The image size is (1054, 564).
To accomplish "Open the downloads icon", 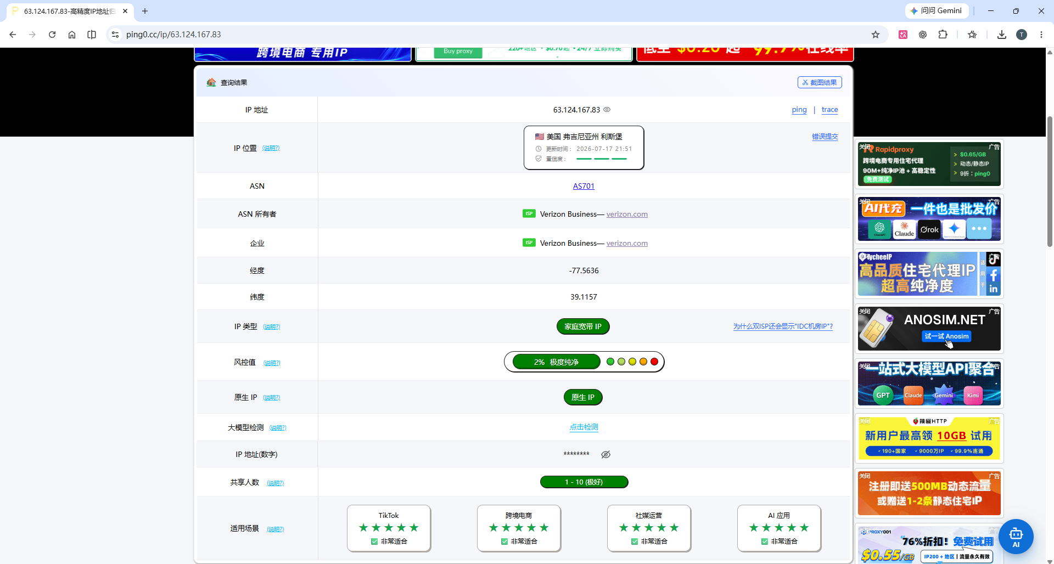I will pyautogui.click(x=1002, y=35).
